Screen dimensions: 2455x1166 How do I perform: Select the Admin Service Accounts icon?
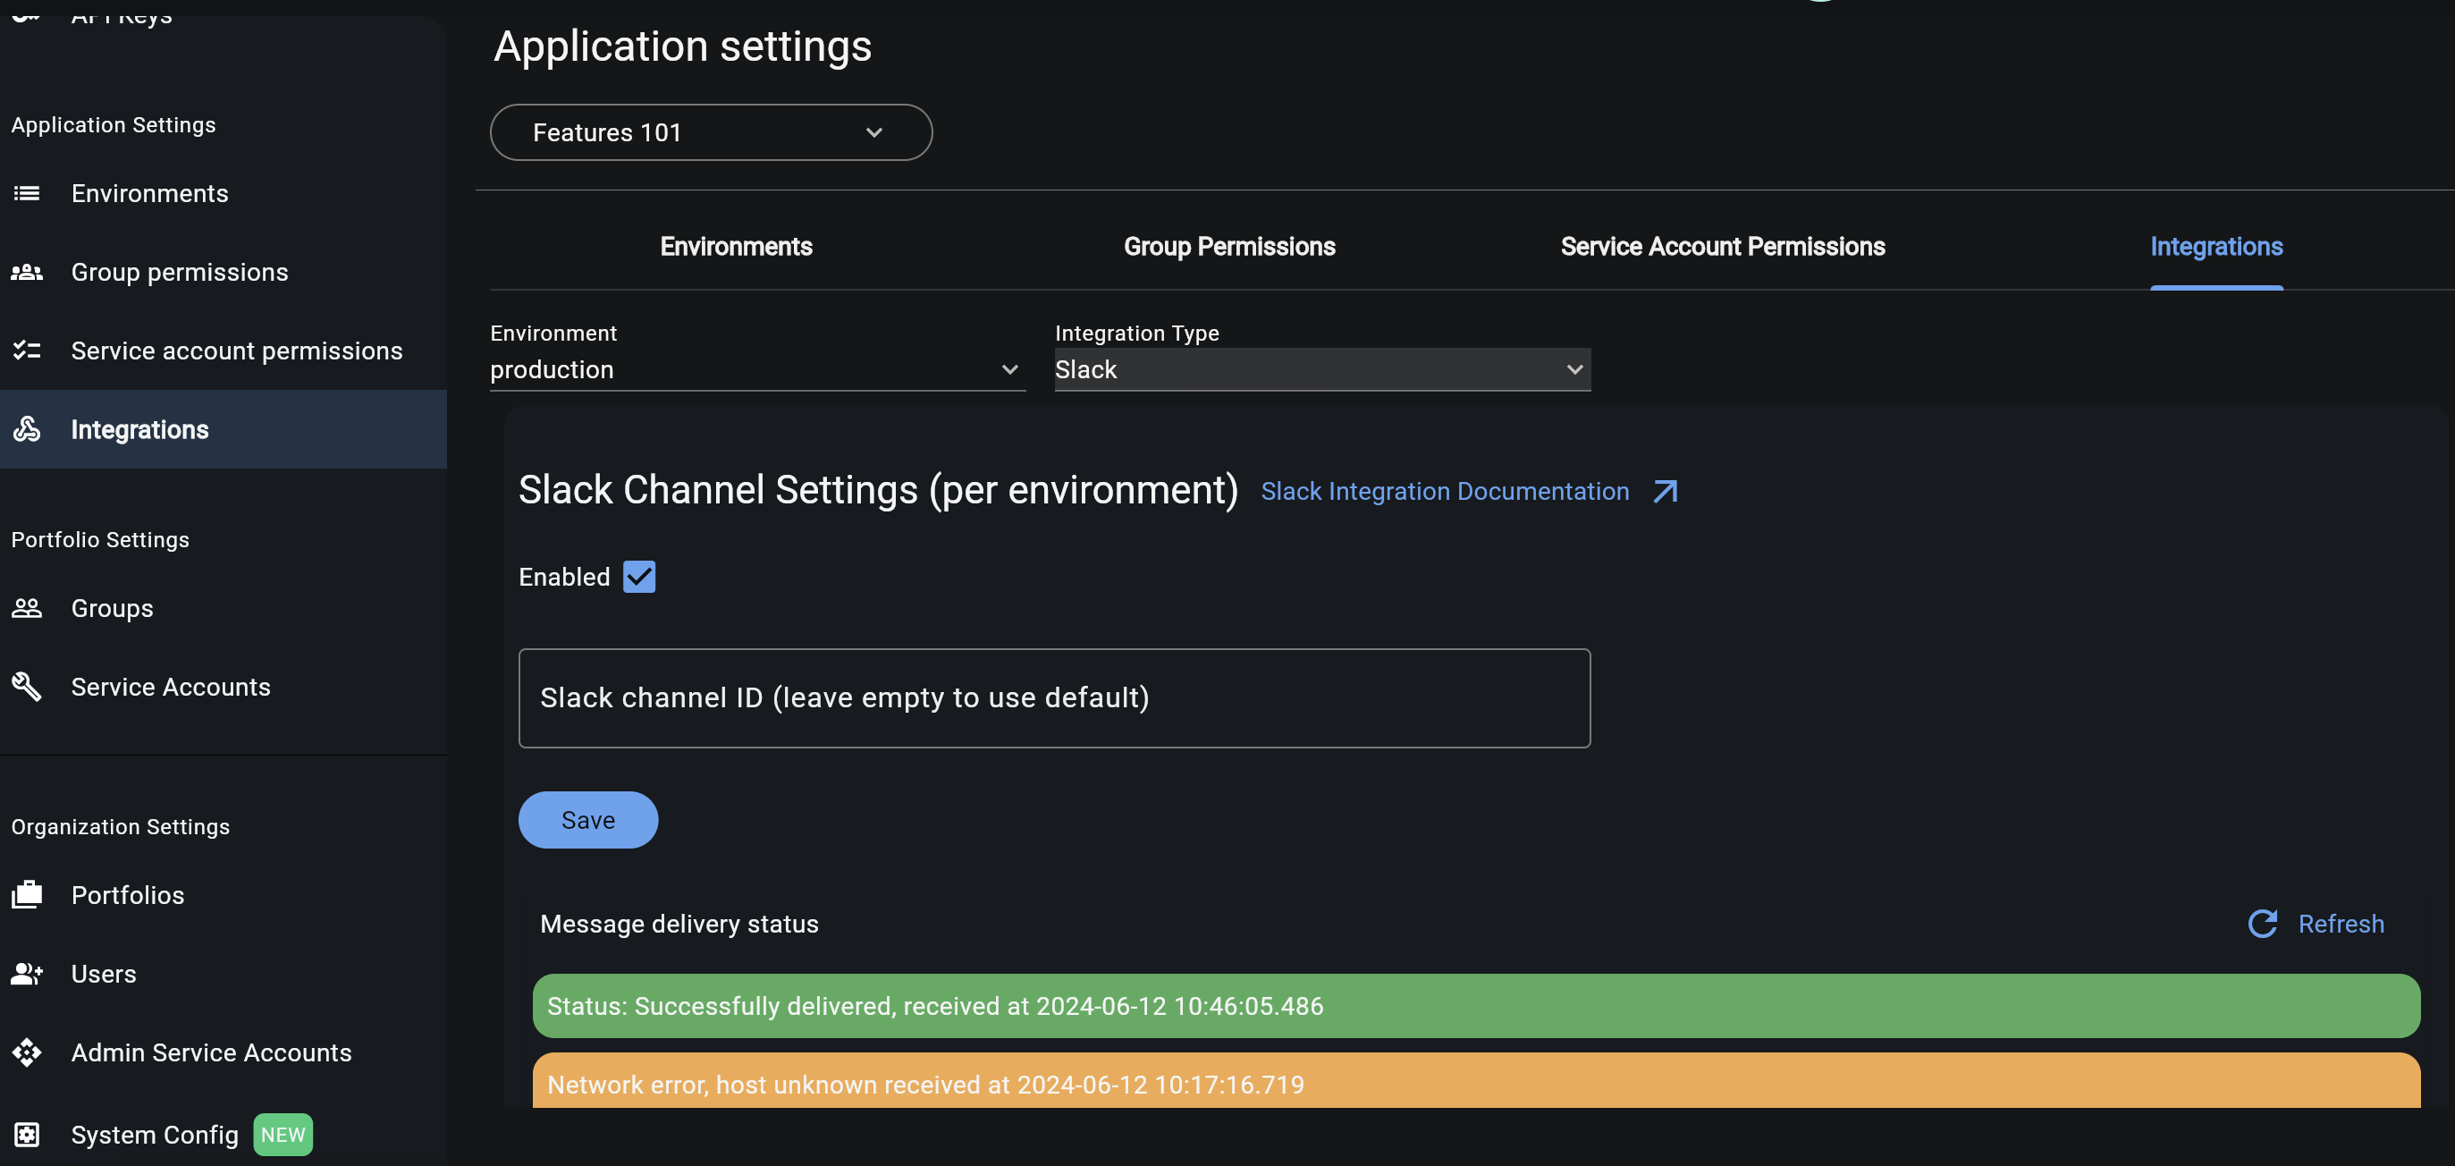[x=27, y=1052]
